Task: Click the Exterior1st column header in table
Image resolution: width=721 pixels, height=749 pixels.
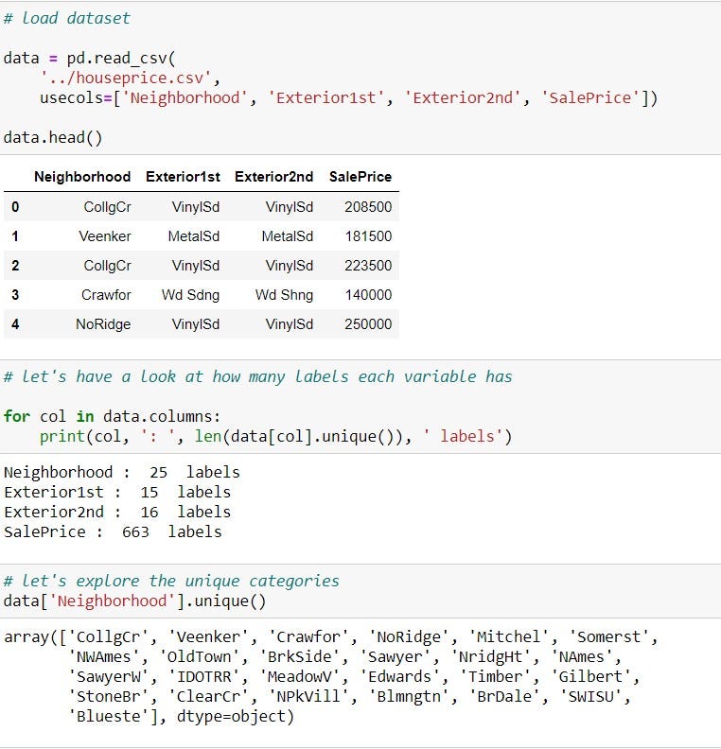Action: coord(183,177)
